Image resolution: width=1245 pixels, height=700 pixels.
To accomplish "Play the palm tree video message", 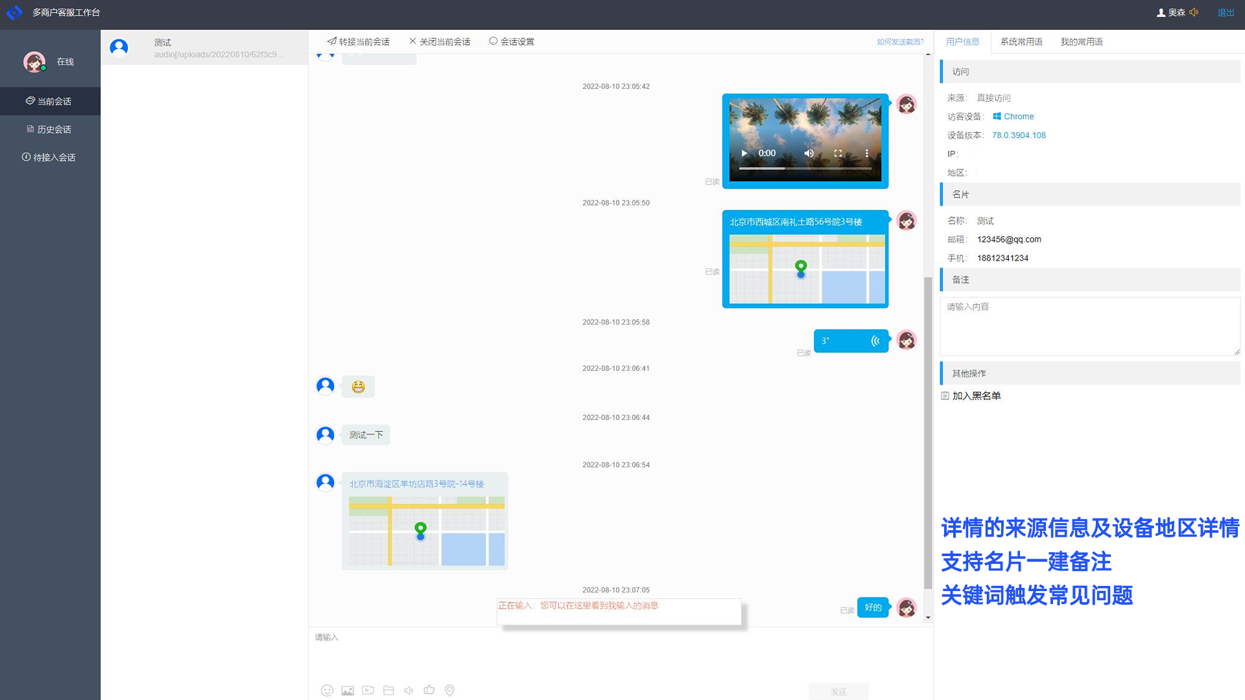I will pyautogui.click(x=744, y=154).
